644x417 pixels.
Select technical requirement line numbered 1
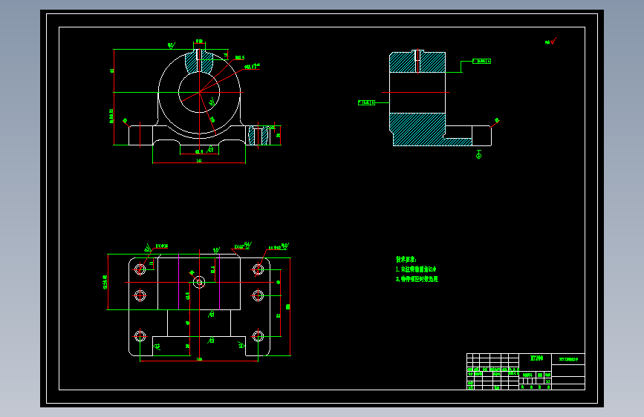[x=416, y=269]
